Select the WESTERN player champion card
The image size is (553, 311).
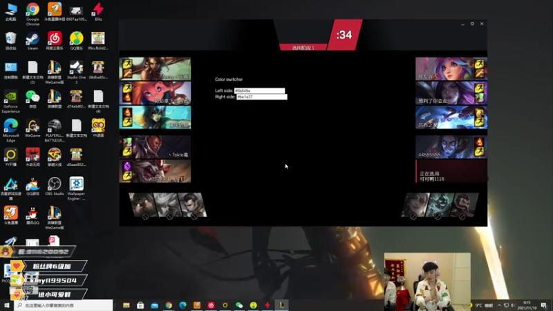click(155, 171)
